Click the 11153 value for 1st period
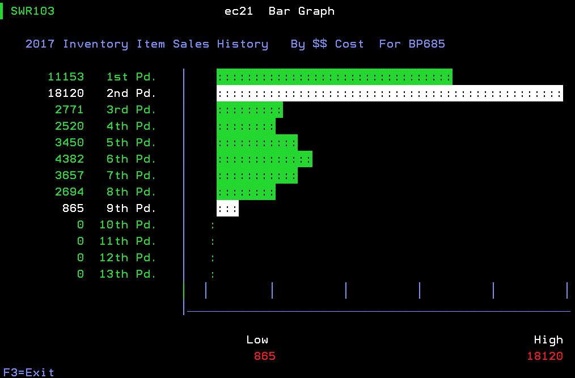This screenshot has width=575, height=378. (x=66, y=77)
